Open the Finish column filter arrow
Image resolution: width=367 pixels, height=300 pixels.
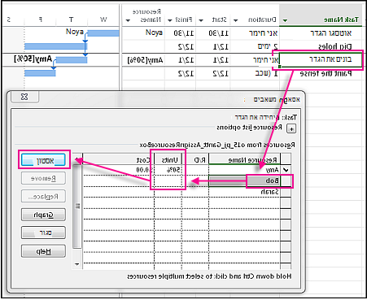(x=170, y=20)
